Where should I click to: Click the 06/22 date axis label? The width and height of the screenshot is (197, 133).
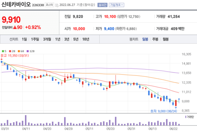point(174,129)
